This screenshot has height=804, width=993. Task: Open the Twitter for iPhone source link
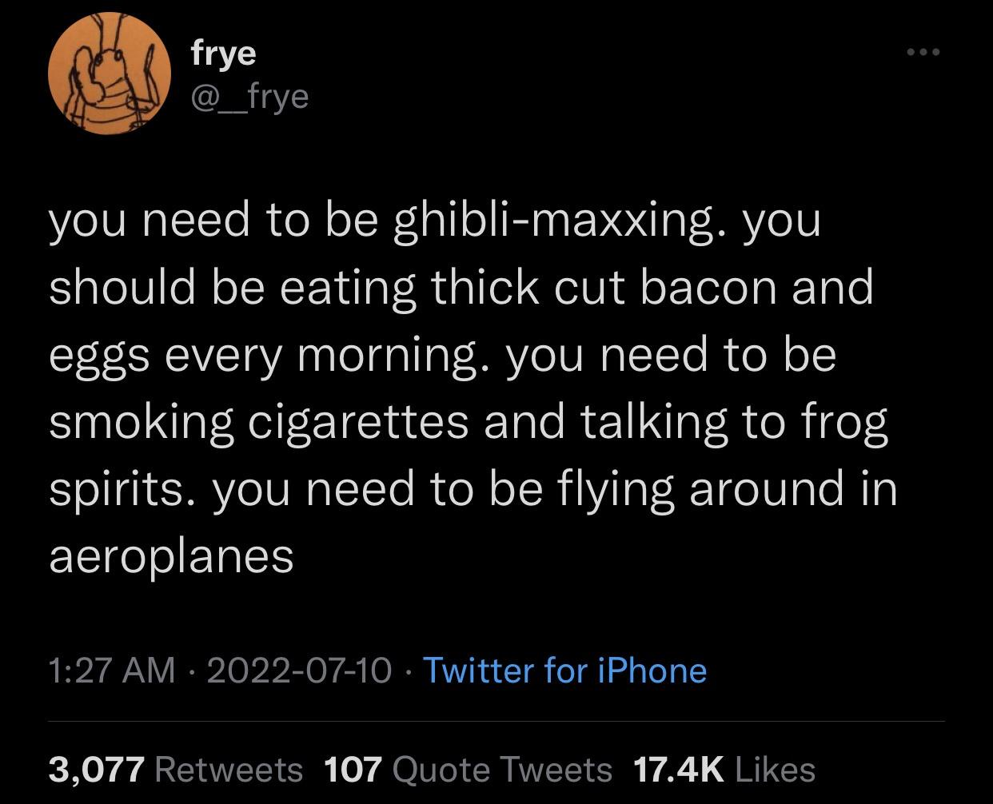click(x=564, y=670)
